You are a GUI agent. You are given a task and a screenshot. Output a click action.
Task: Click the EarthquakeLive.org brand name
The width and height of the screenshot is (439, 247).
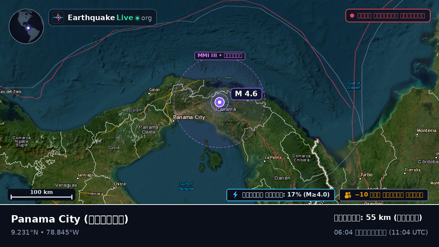(110, 18)
